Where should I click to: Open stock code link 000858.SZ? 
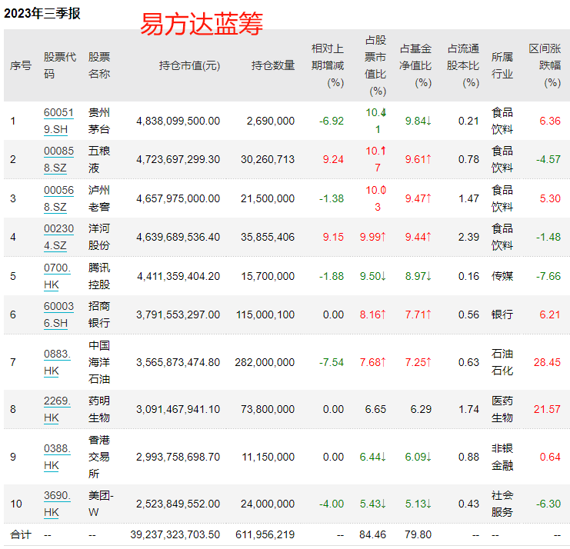coord(58,159)
